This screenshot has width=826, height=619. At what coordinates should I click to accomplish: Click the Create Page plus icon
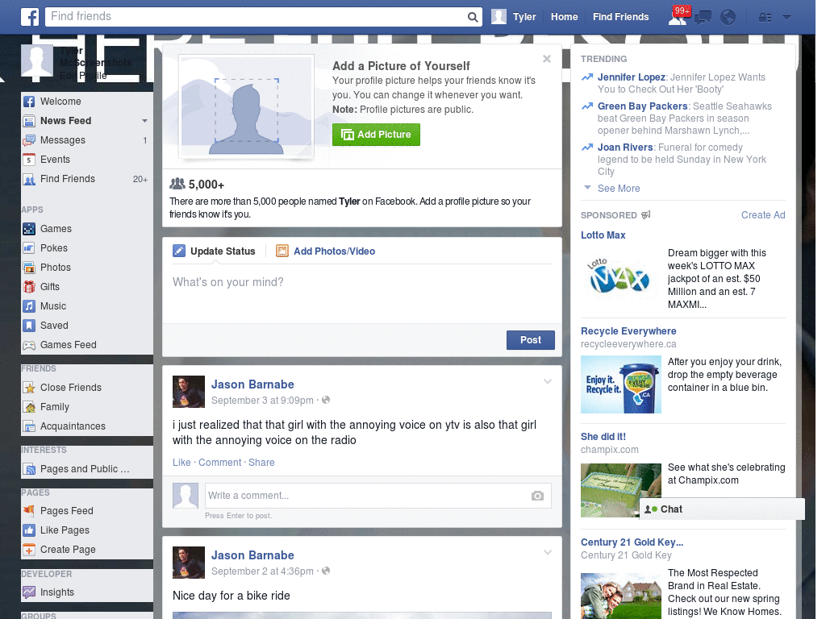[29, 550]
